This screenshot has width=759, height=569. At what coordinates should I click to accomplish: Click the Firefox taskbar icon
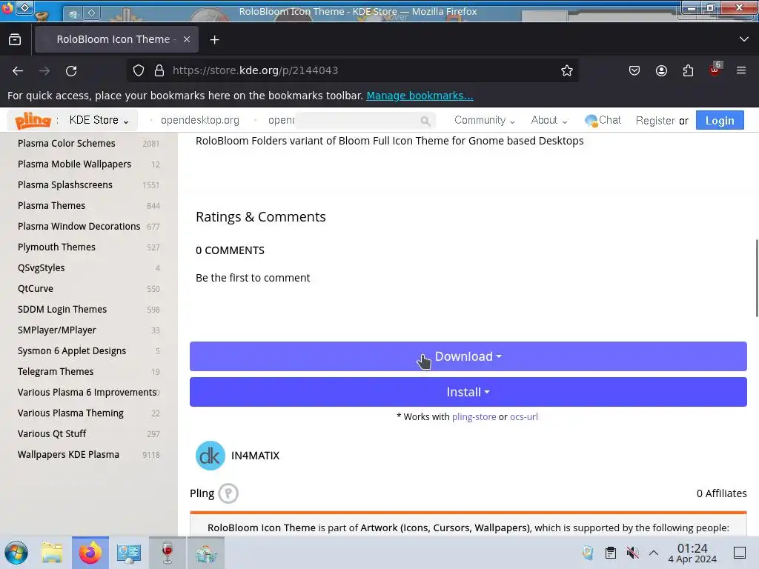(x=90, y=553)
